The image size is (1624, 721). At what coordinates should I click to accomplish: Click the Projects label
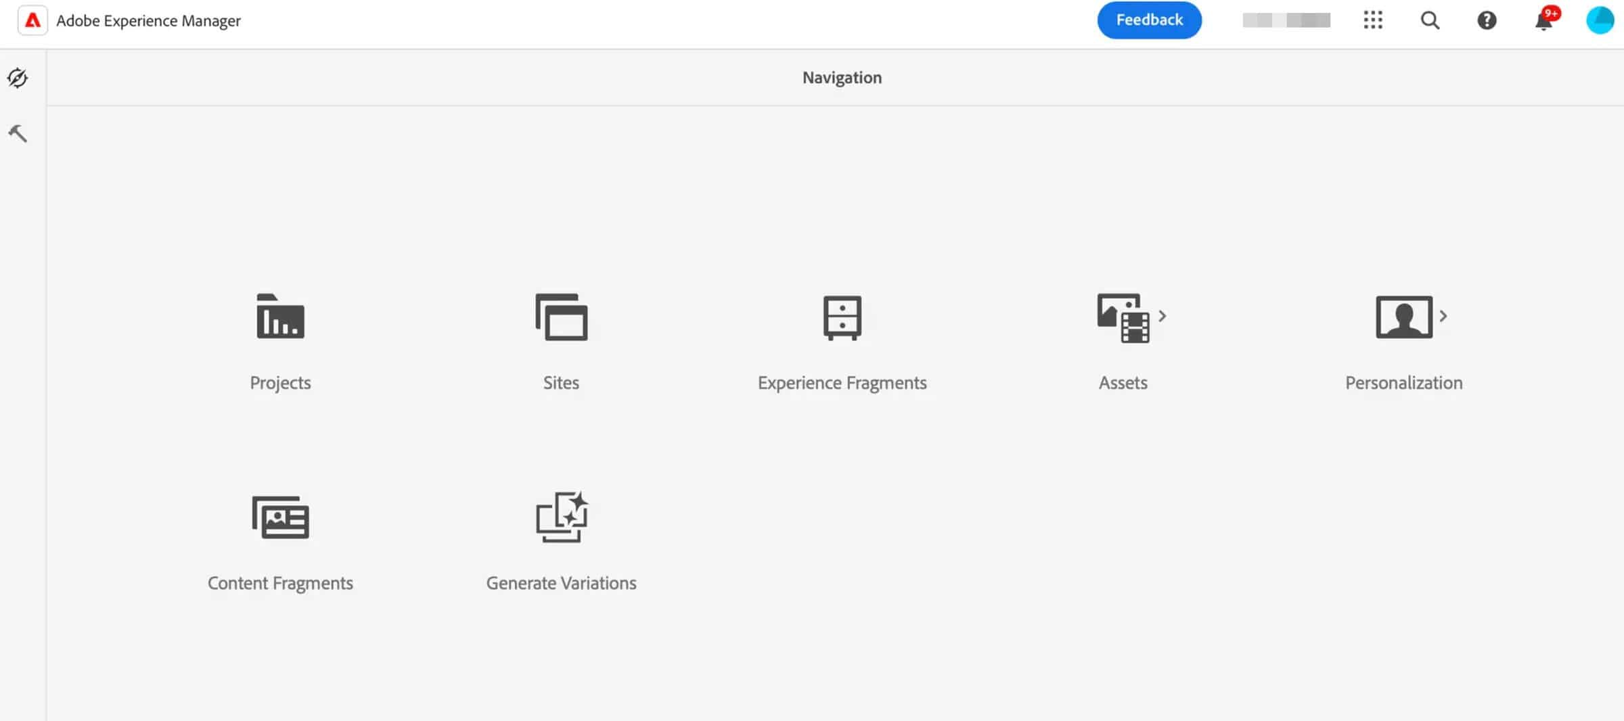pos(280,383)
